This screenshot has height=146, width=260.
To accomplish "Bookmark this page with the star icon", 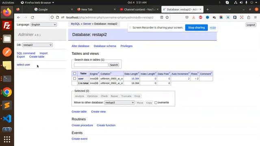I will pyautogui.click(x=167, y=17).
